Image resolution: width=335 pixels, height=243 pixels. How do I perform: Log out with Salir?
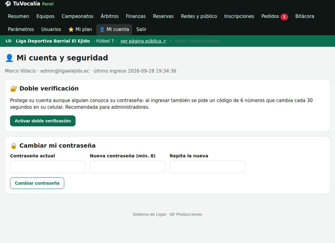(141, 29)
